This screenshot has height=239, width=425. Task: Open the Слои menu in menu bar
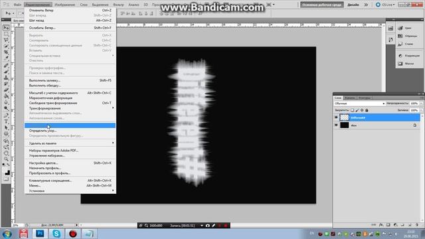84,5
